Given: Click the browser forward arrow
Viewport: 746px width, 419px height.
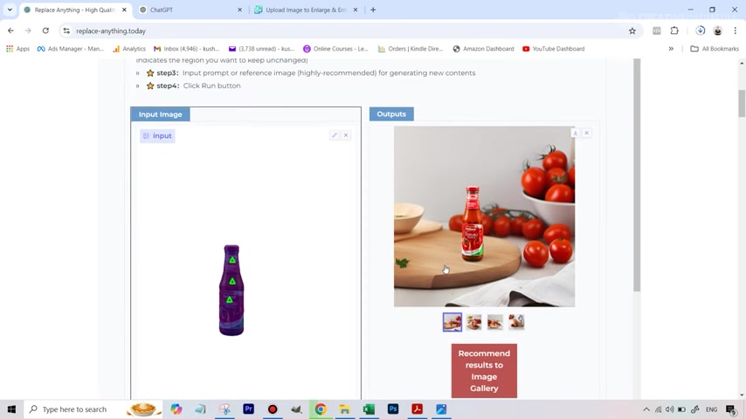Looking at the screenshot, I should (x=28, y=31).
